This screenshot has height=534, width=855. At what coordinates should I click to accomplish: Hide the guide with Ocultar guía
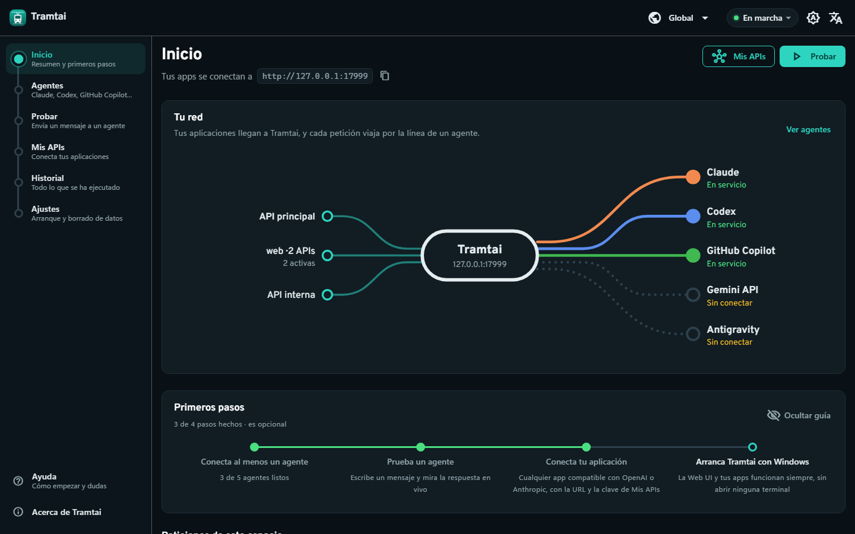point(799,415)
